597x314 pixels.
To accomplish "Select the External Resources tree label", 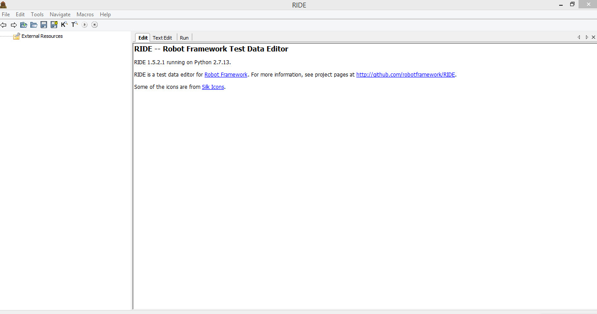I will (x=42, y=36).
